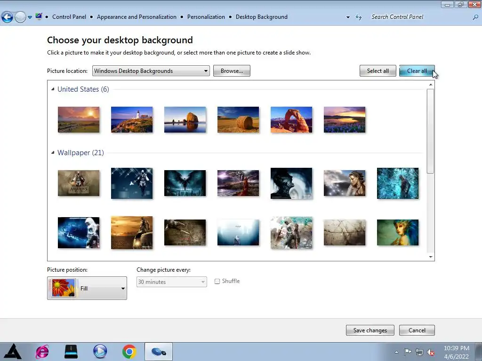Viewport: 482px width, 361px height.
Task: Launch Google Chrome from taskbar
Action: pos(129,352)
